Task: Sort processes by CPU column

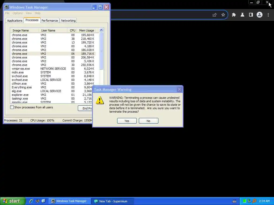Action: tap(72, 30)
